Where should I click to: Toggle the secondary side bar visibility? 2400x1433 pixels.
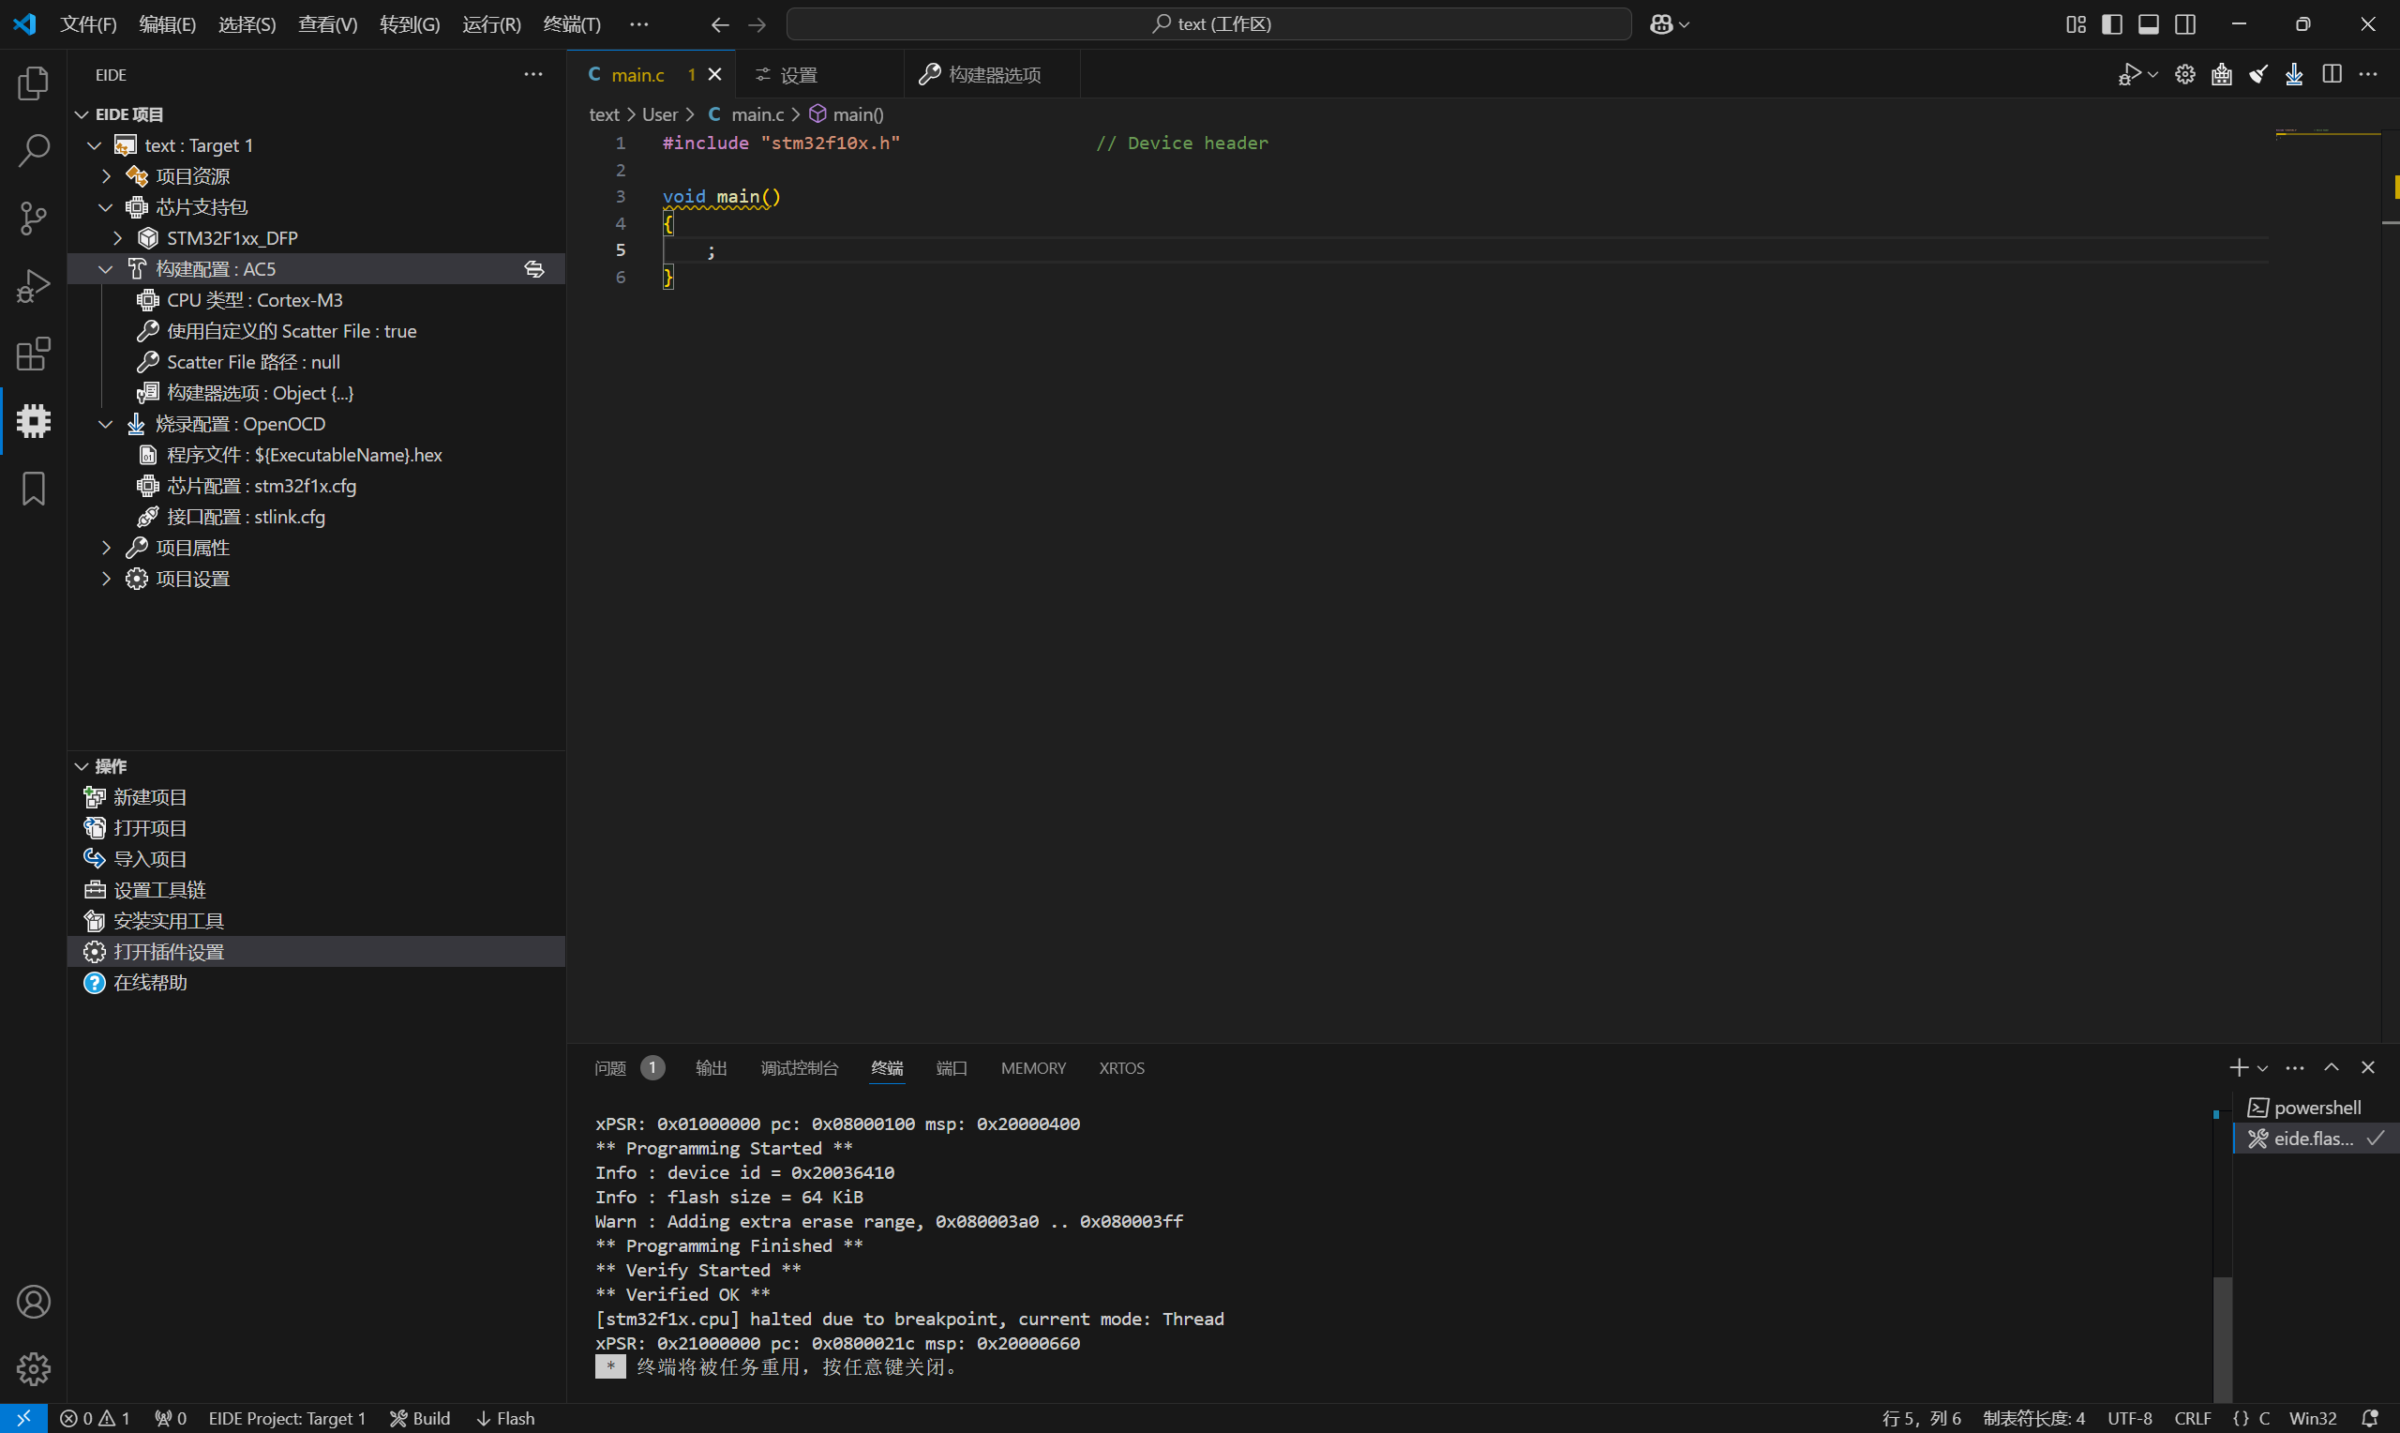(2184, 24)
